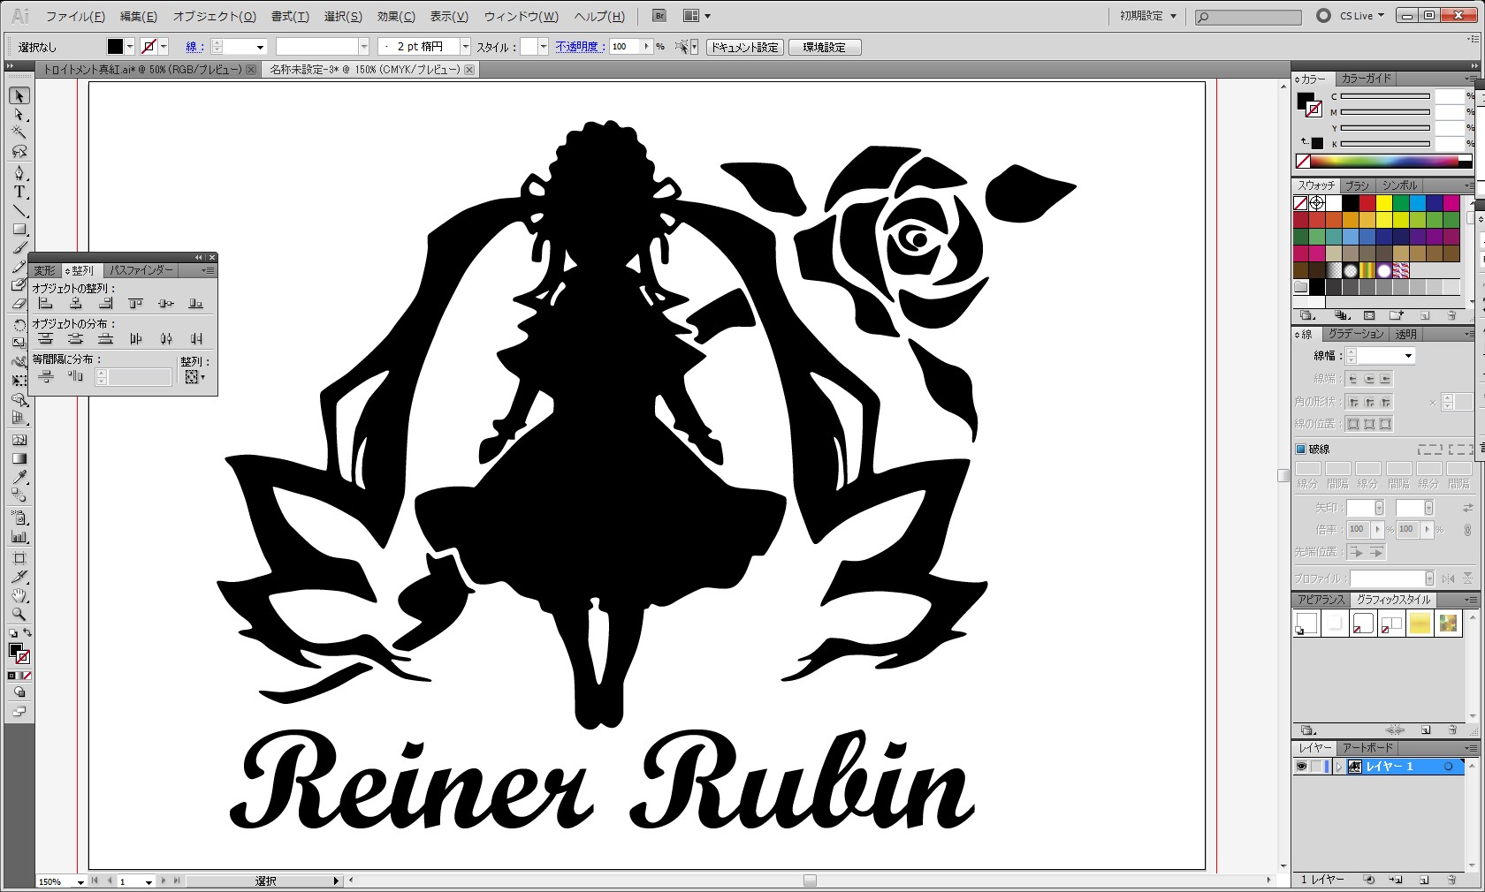Screen dimensions: 1485x892
Task: Select the Hand tool
Action: coord(19,596)
